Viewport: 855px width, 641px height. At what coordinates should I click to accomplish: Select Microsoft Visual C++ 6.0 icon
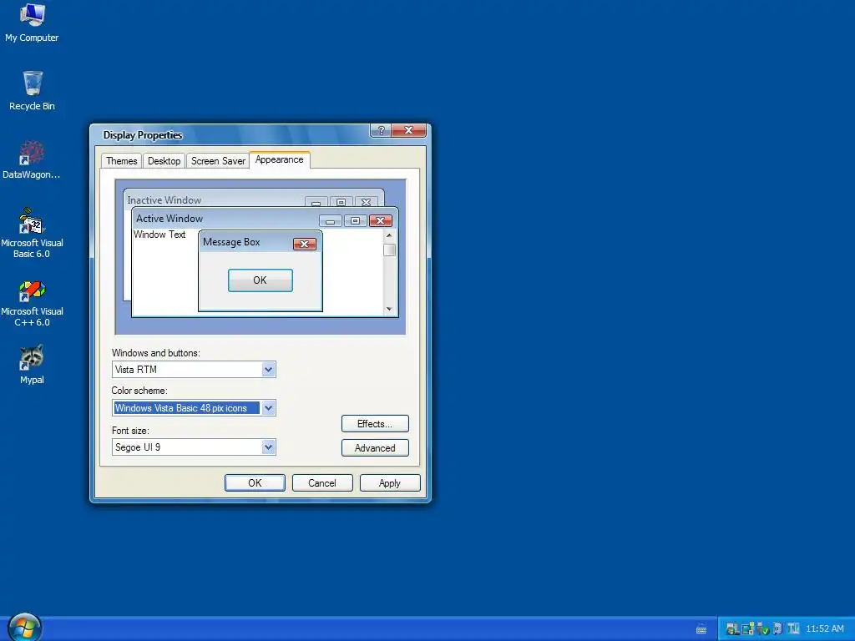click(x=32, y=302)
